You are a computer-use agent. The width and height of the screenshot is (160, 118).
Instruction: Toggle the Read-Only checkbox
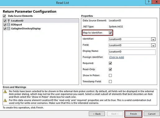tap(110, 69)
